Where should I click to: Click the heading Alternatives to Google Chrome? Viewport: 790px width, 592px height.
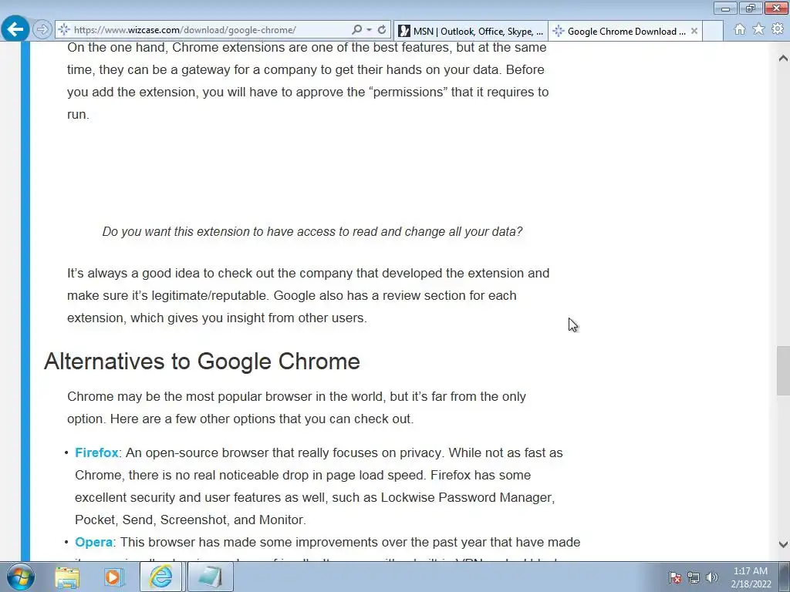202,362
